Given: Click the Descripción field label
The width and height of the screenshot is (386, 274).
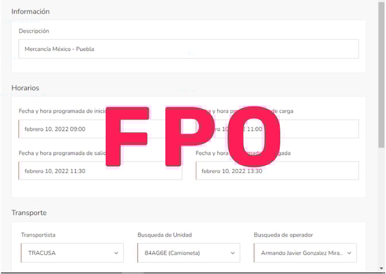Looking at the screenshot, I should click(34, 31).
